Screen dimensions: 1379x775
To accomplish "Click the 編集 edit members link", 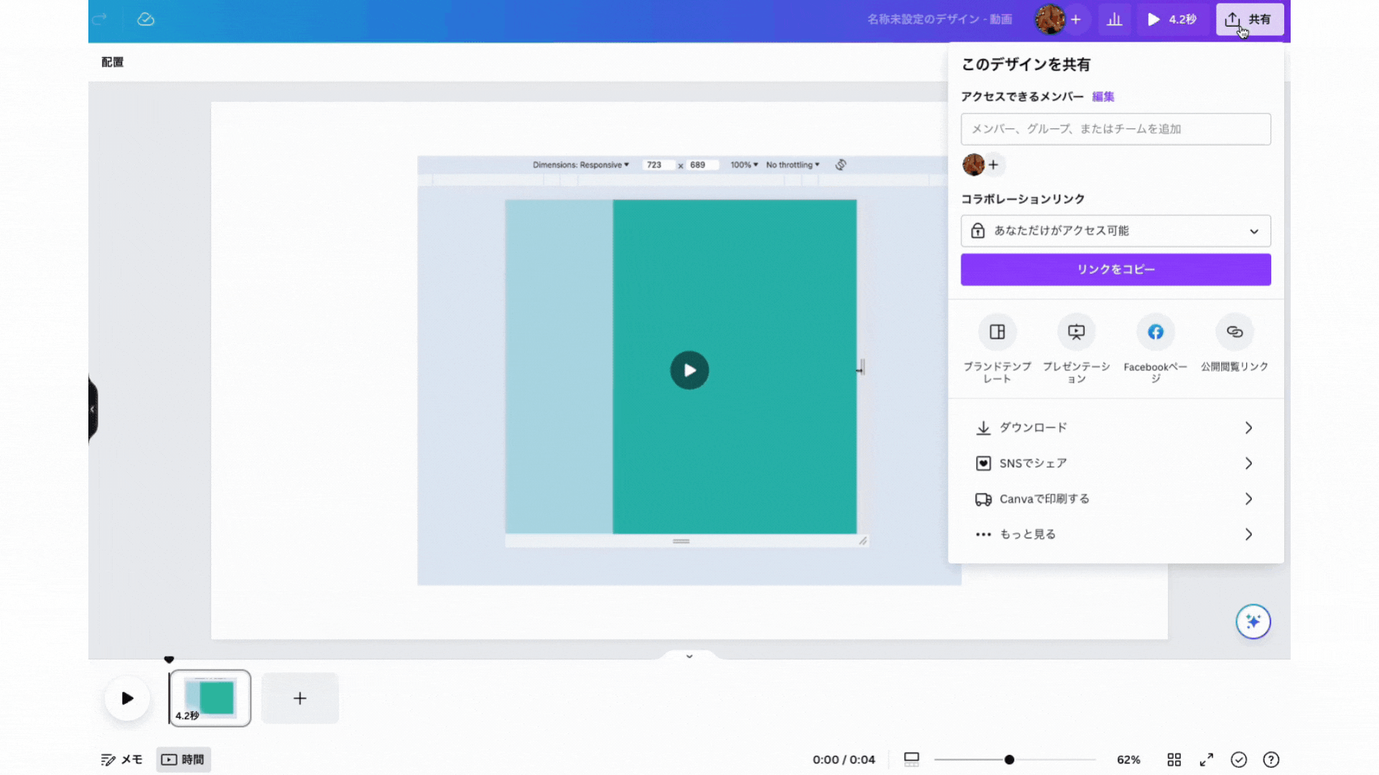I will pos(1102,97).
